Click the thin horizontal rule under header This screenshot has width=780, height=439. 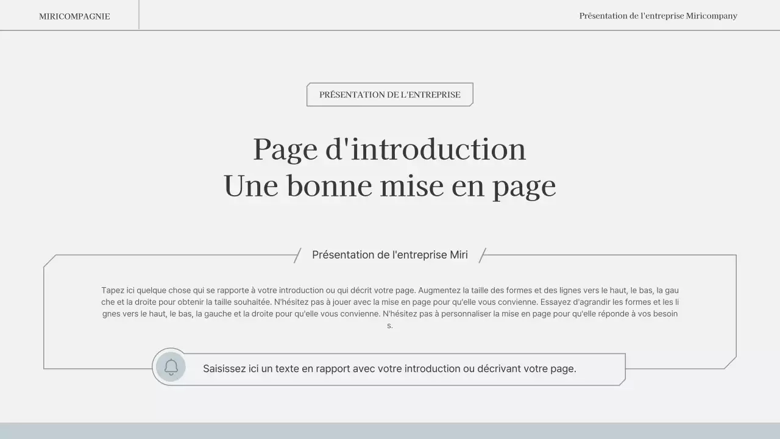(390, 30)
